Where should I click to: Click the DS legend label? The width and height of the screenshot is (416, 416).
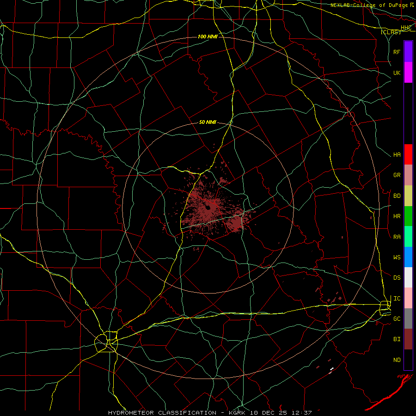(x=397, y=278)
